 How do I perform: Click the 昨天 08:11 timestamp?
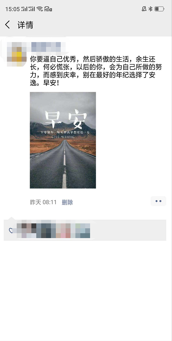43,202
